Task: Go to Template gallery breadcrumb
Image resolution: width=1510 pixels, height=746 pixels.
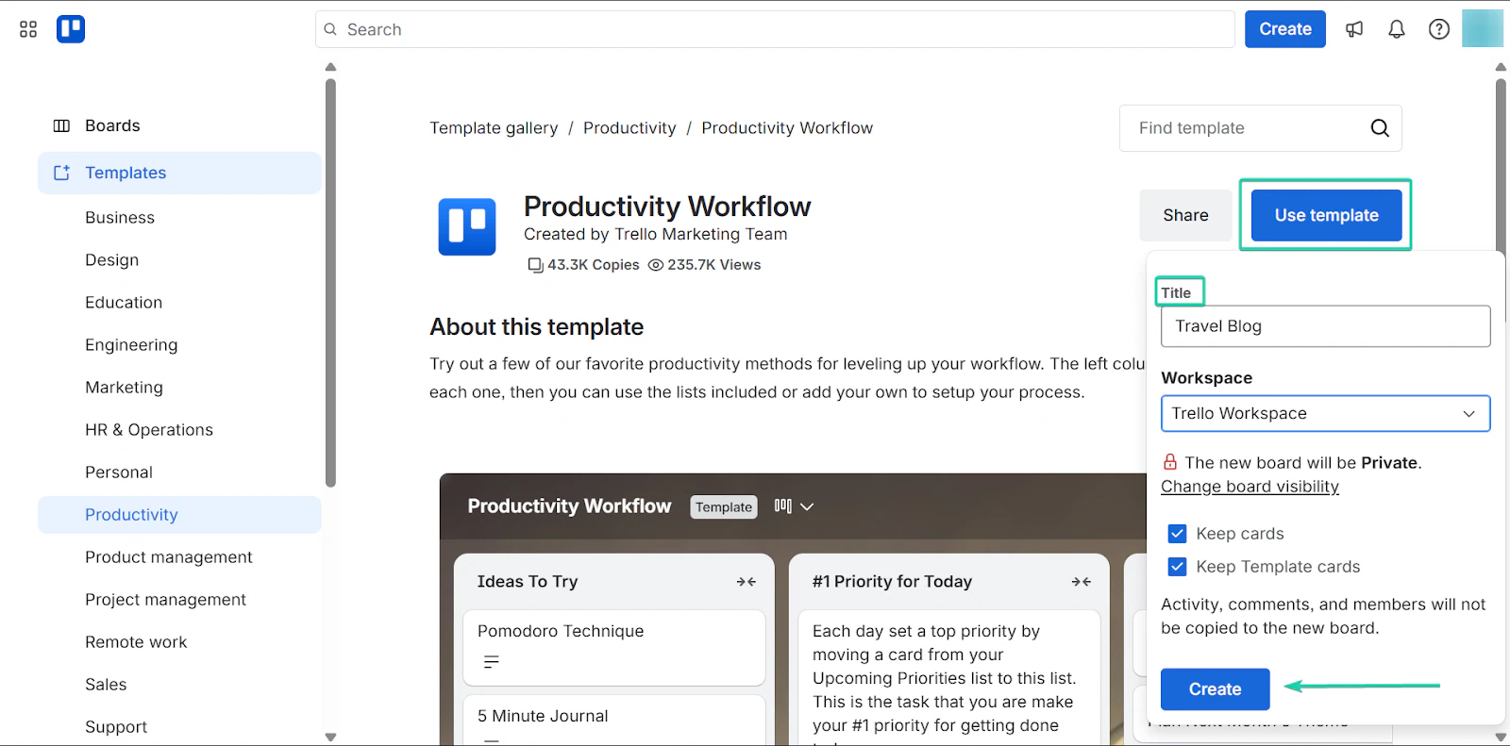Action: click(x=494, y=128)
